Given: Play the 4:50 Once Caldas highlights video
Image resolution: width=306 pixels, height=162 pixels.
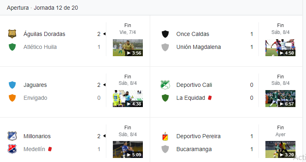Looking at the screenshot, I should (x=280, y=48).
